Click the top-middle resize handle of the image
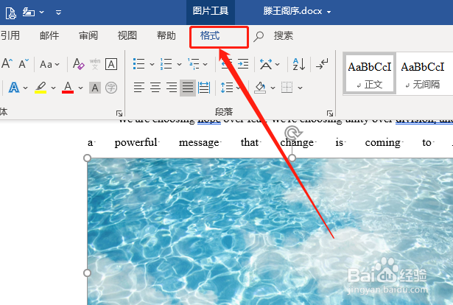453x305 pixels. click(x=292, y=158)
